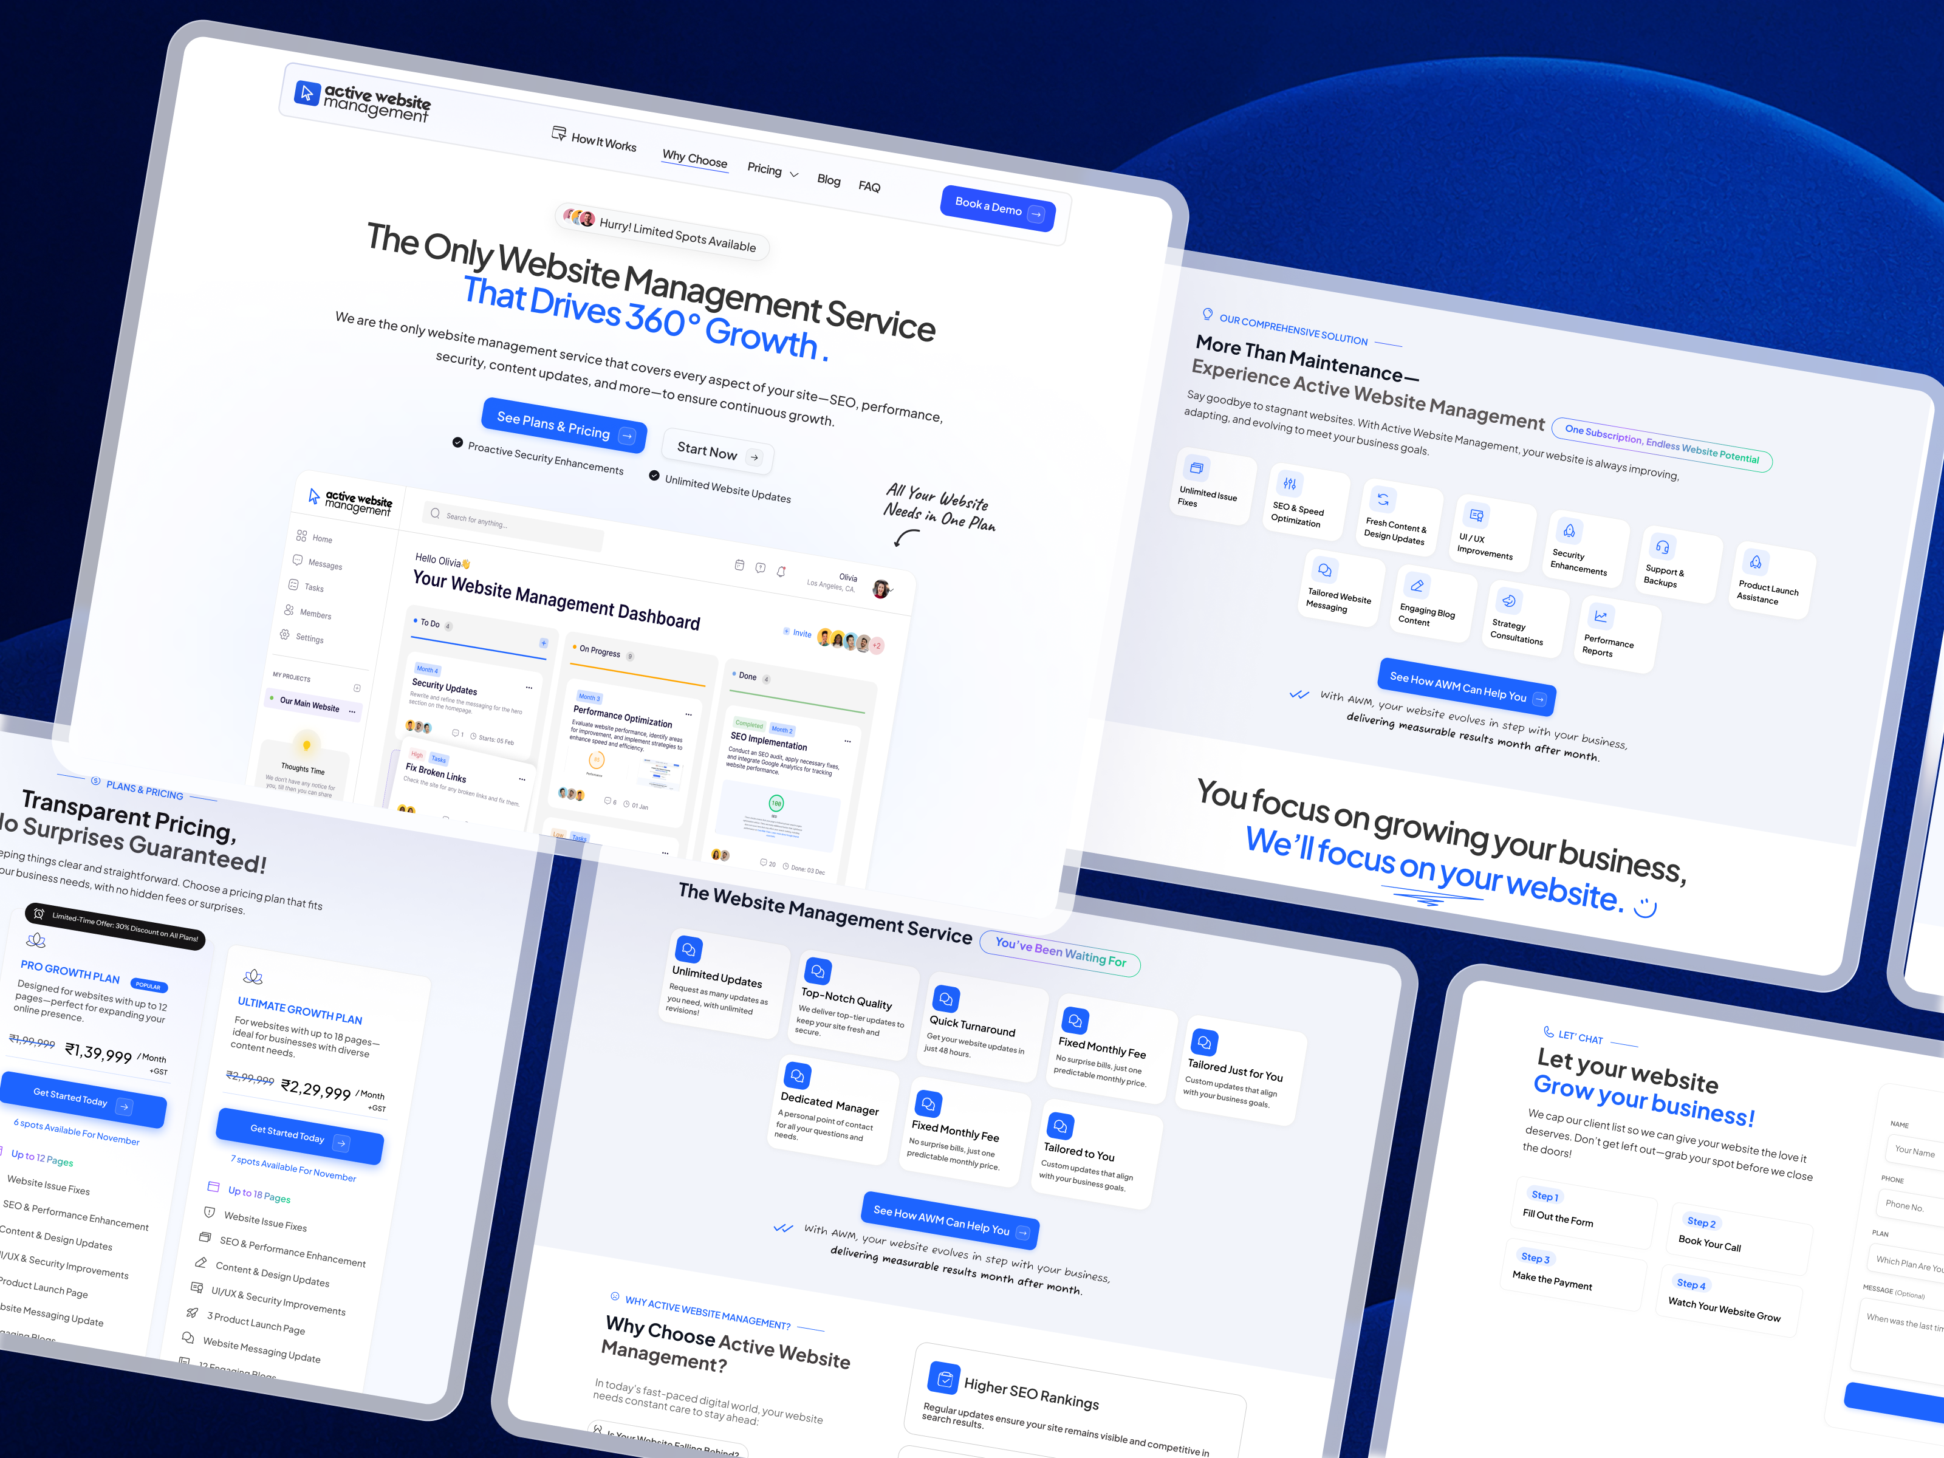
Task: Select Why Choose in the navbar
Action: point(694,158)
